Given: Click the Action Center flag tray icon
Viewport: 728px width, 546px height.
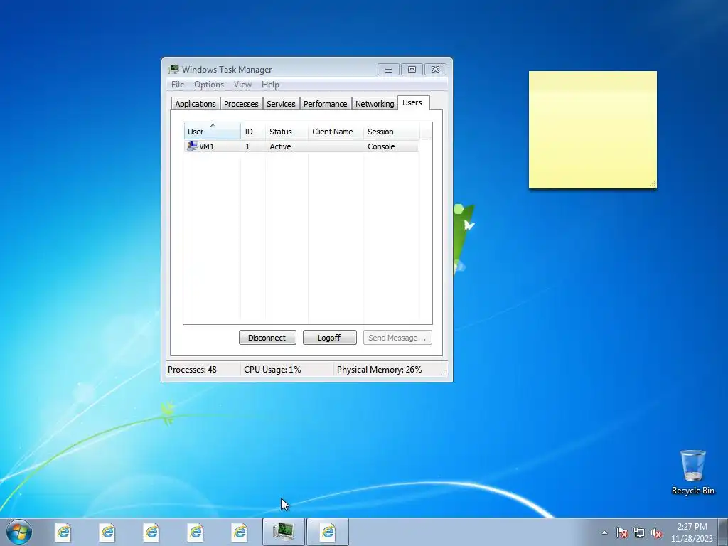Looking at the screenshot, I should (x=622, y=532).
